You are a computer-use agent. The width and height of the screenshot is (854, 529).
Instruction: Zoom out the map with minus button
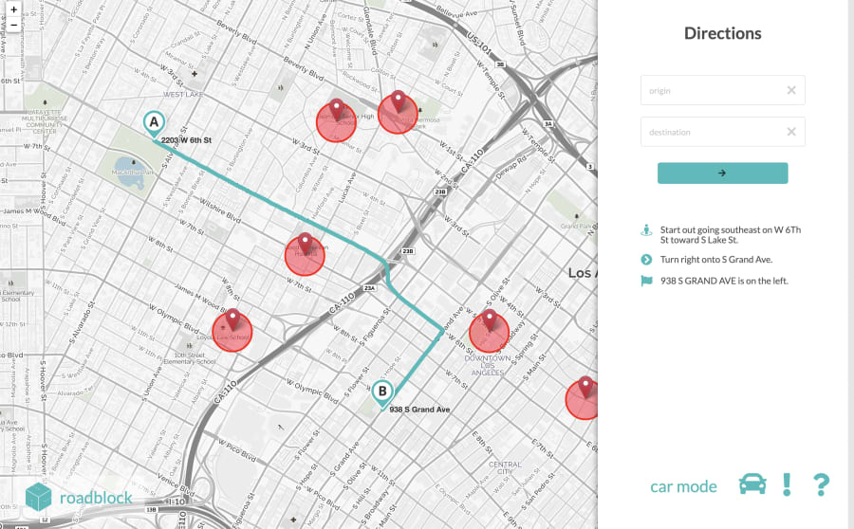click(13, 25)
